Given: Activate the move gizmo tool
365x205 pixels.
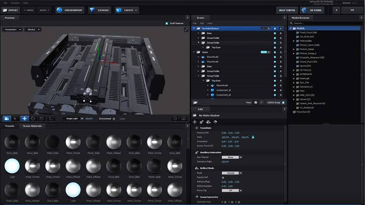Looking at the screenshot, I should [x=24, y=119].
